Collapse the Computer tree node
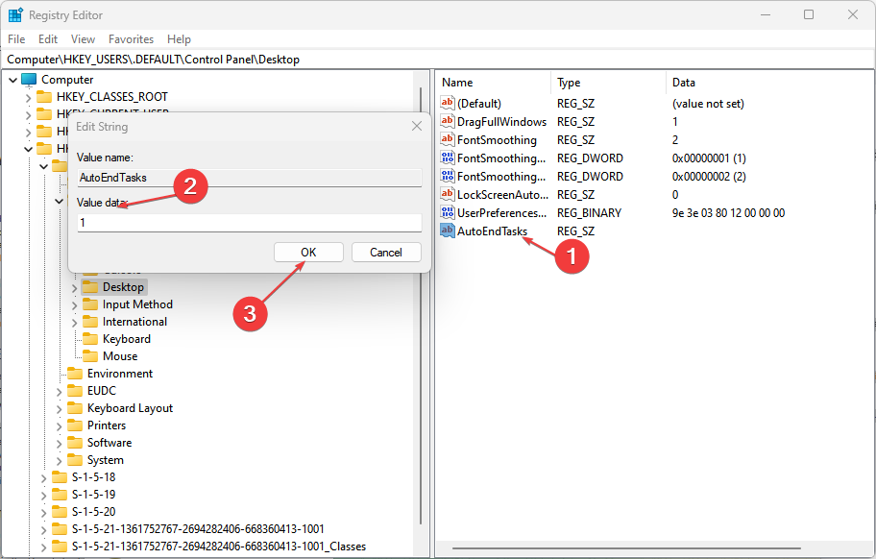Viewport: 876px width, 559px height. pyautogui.click(x=12, y=81)
